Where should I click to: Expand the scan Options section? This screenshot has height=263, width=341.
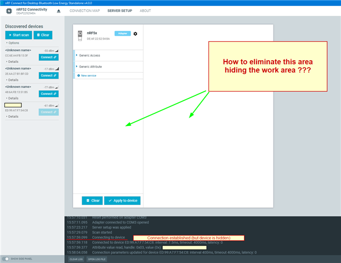point(13,43)
